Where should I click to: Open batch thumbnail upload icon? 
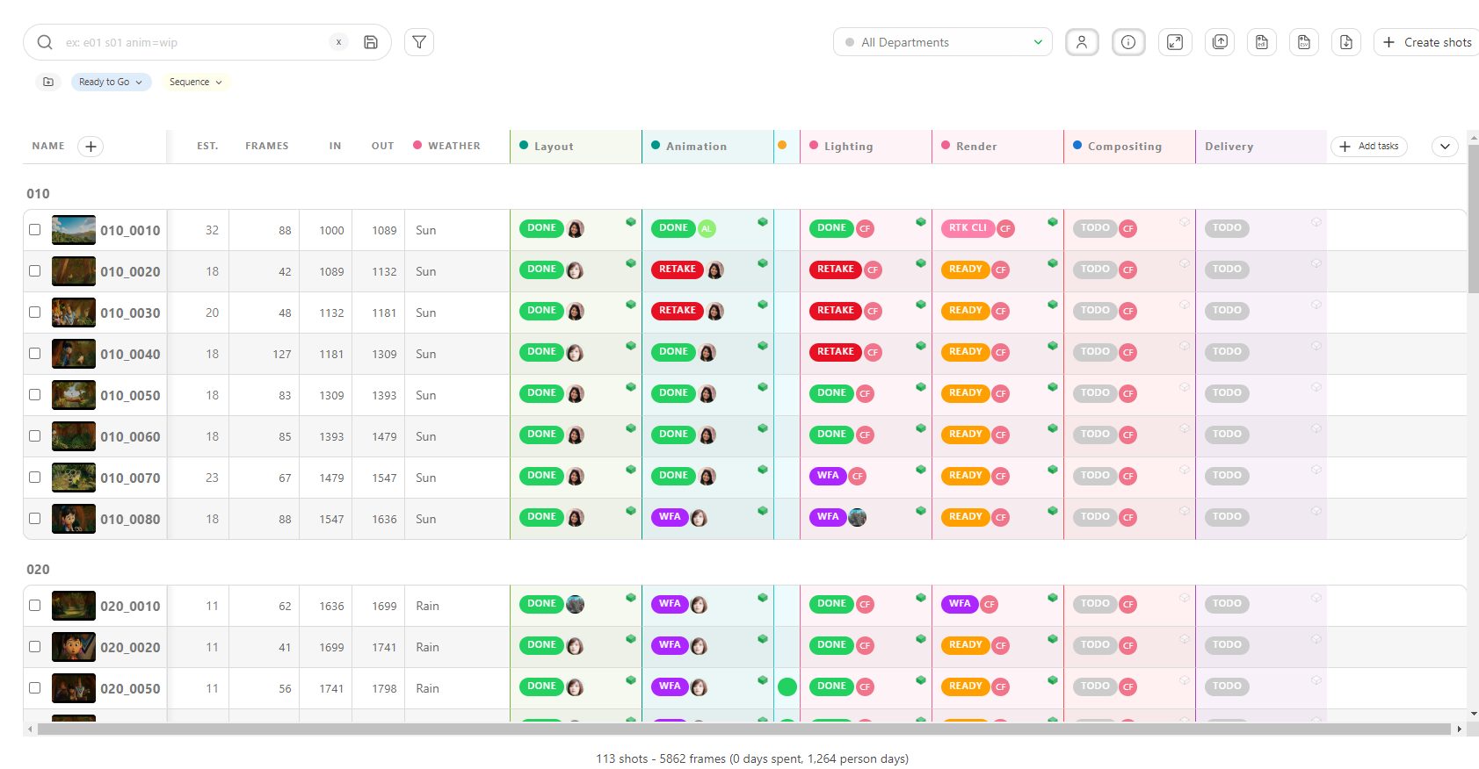tap(1221, 42)
